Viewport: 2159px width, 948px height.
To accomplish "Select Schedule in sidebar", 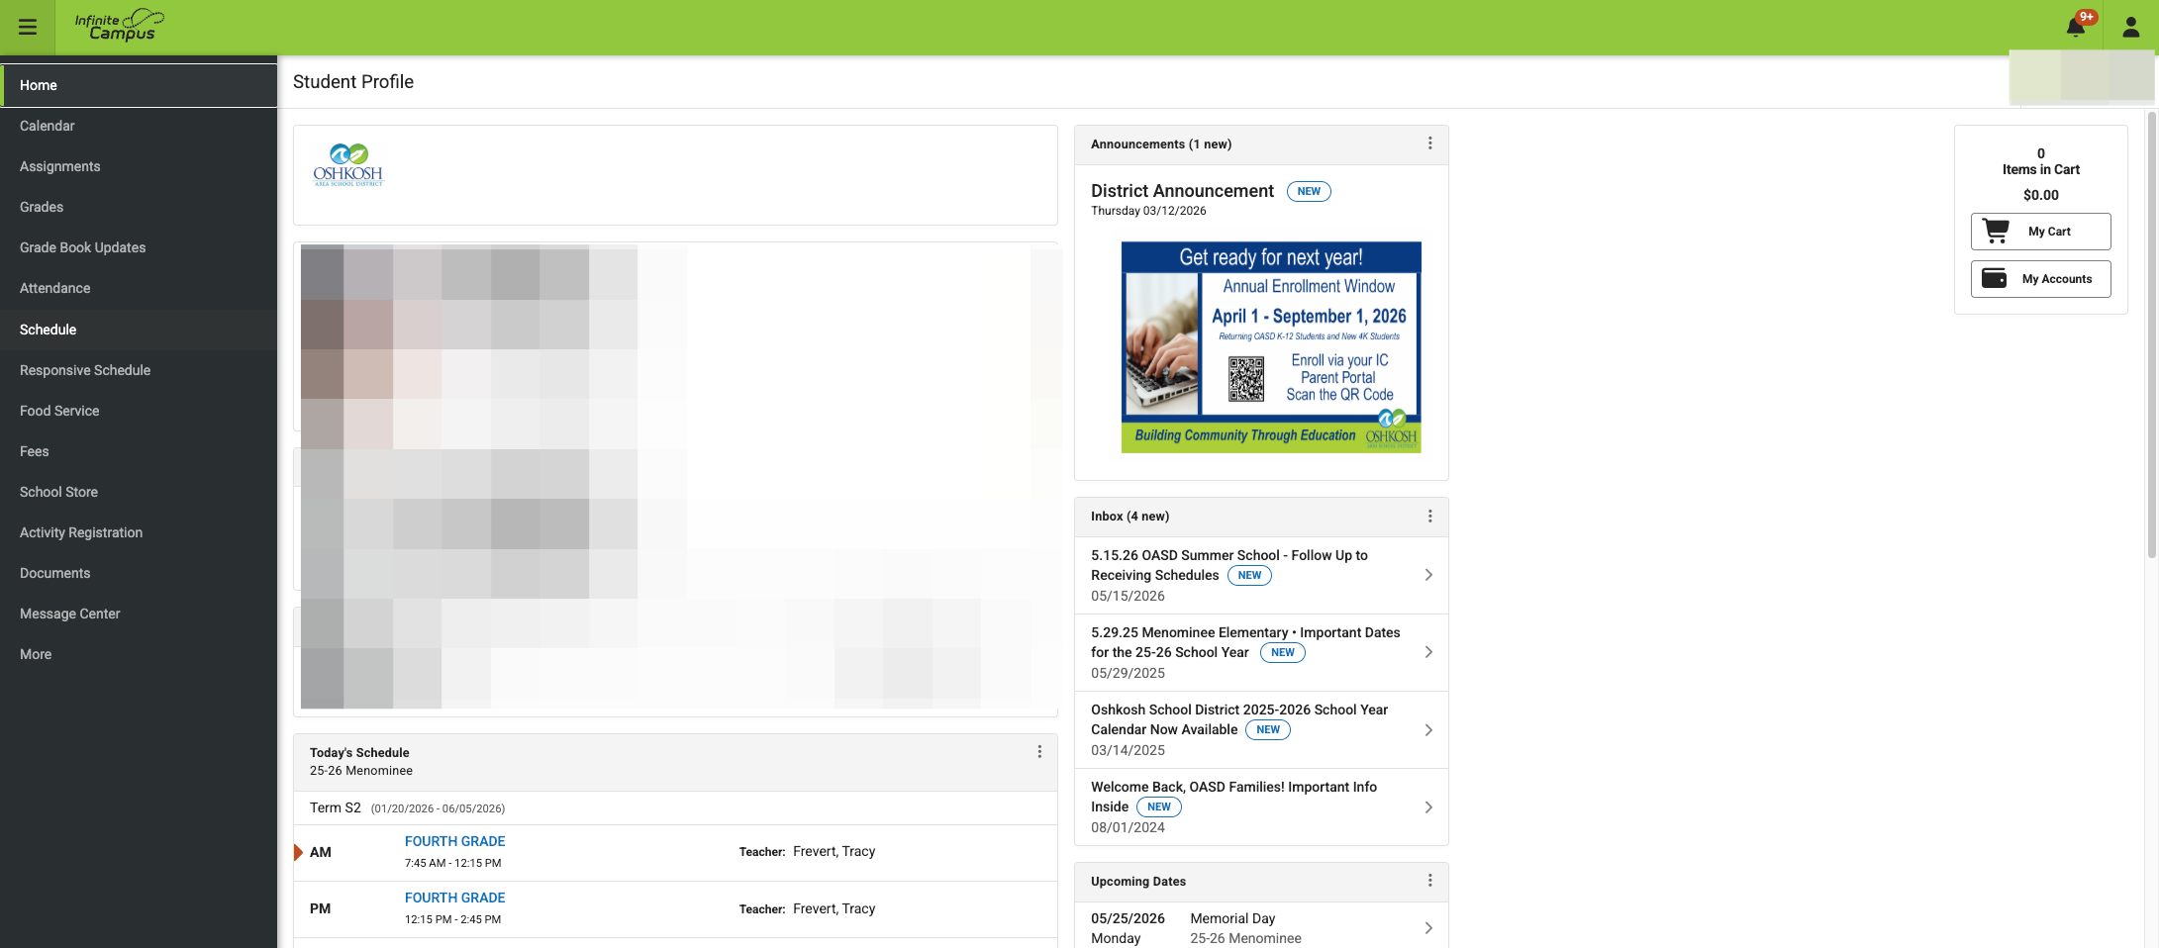I will (139, 330).
